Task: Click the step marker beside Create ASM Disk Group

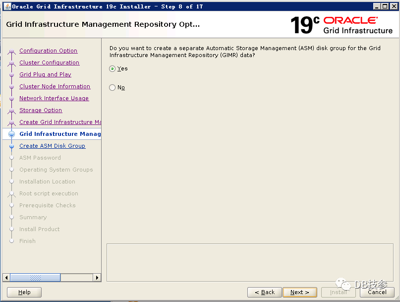Action: click(x=11, y=146)
